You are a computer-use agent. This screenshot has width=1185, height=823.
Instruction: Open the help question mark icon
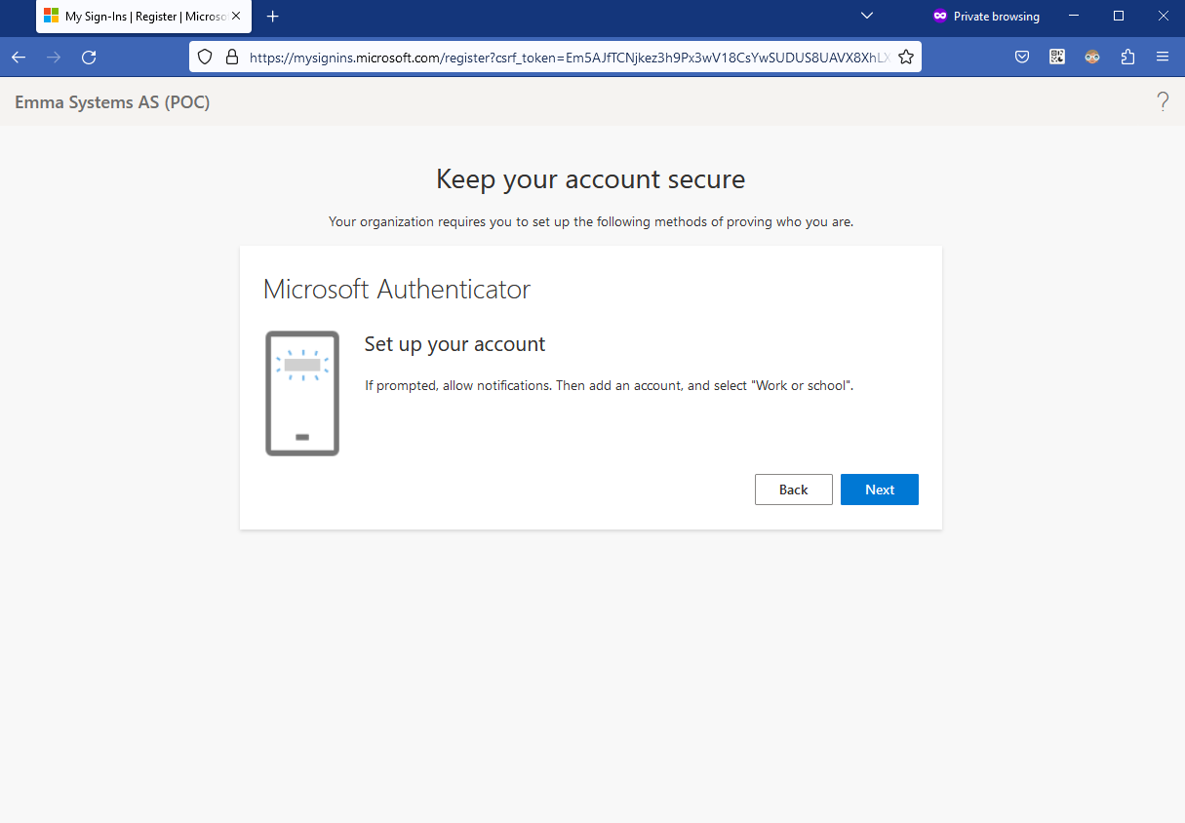pos(1163,101)
